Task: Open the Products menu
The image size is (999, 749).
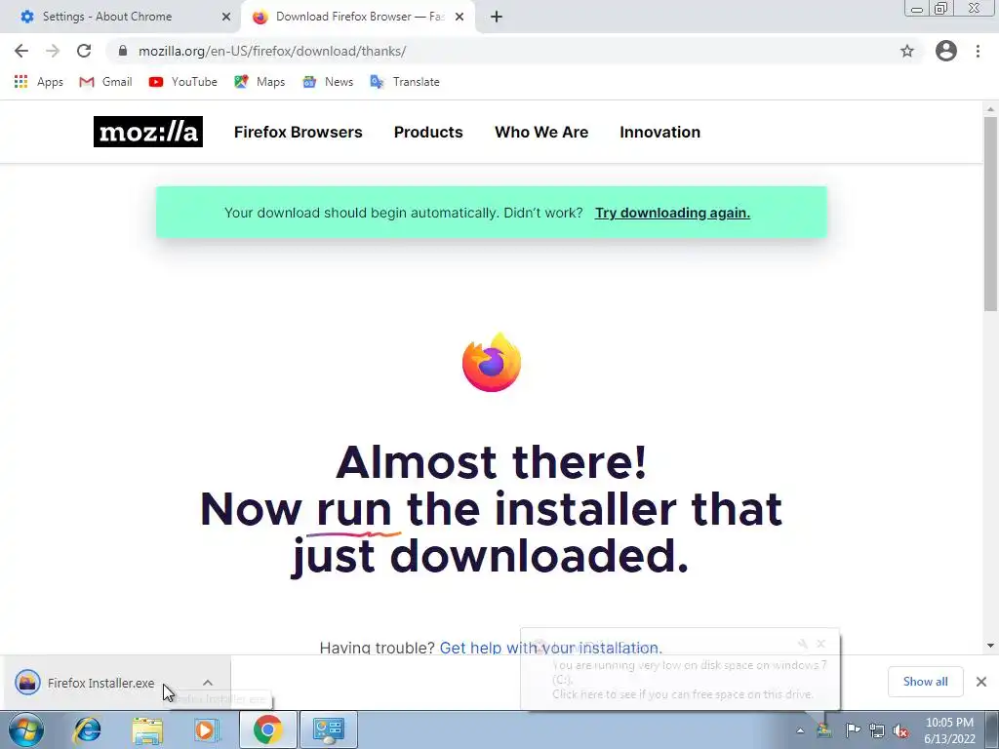Action: 428,132
